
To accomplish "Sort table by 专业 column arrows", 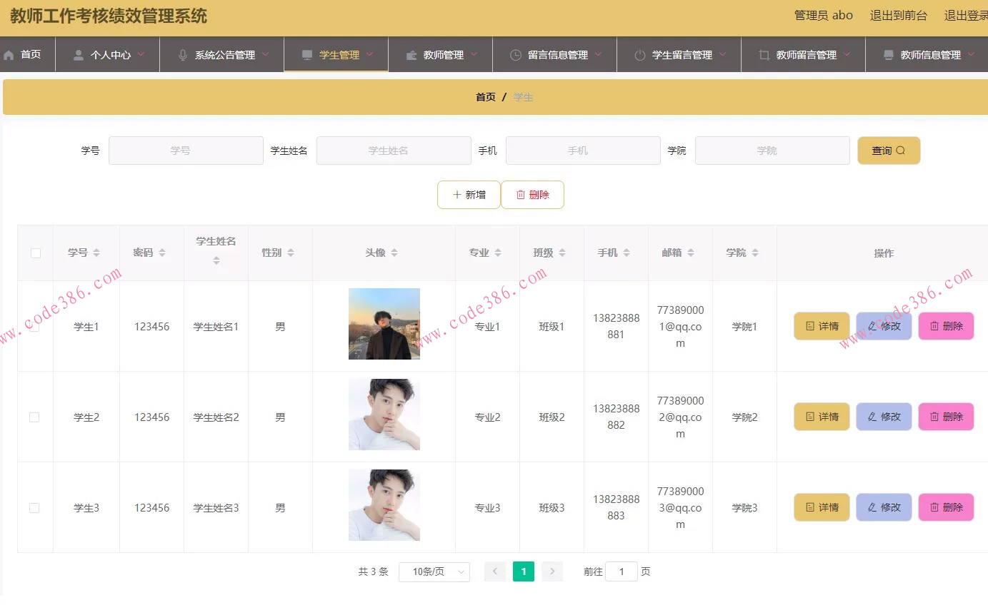I will pyautogui.click(x=498, y=253).
